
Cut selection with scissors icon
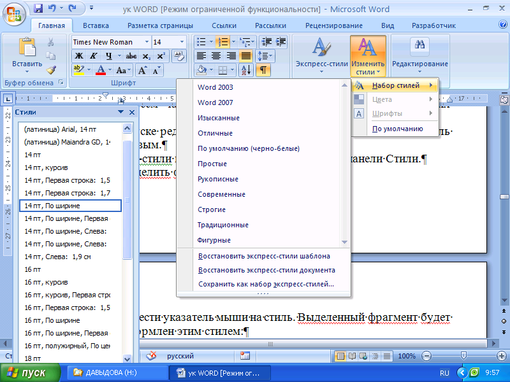coord(51,42)
